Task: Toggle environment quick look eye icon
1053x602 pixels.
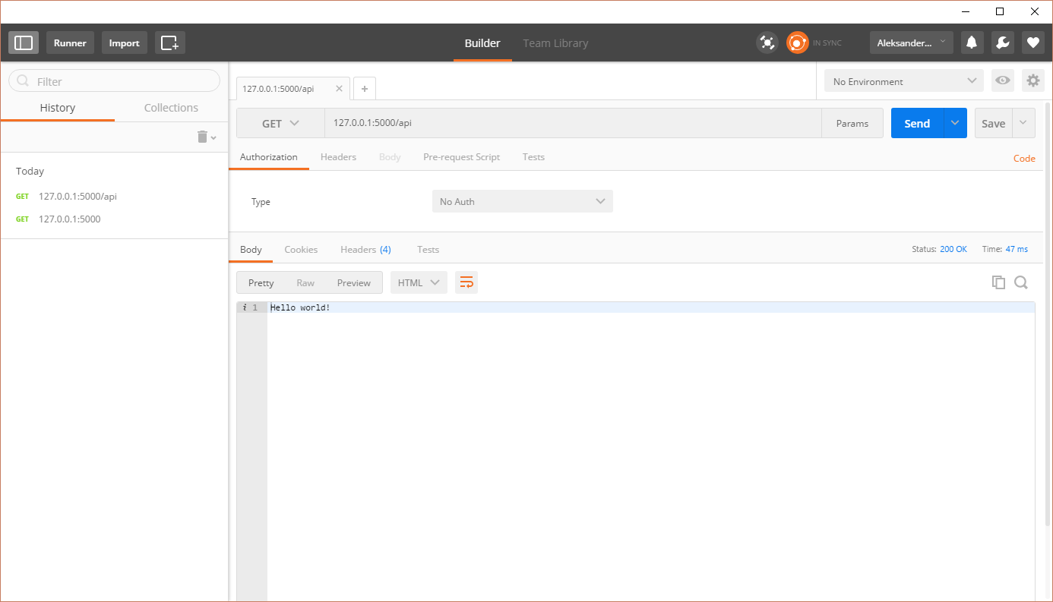Action: point(1003,80)
